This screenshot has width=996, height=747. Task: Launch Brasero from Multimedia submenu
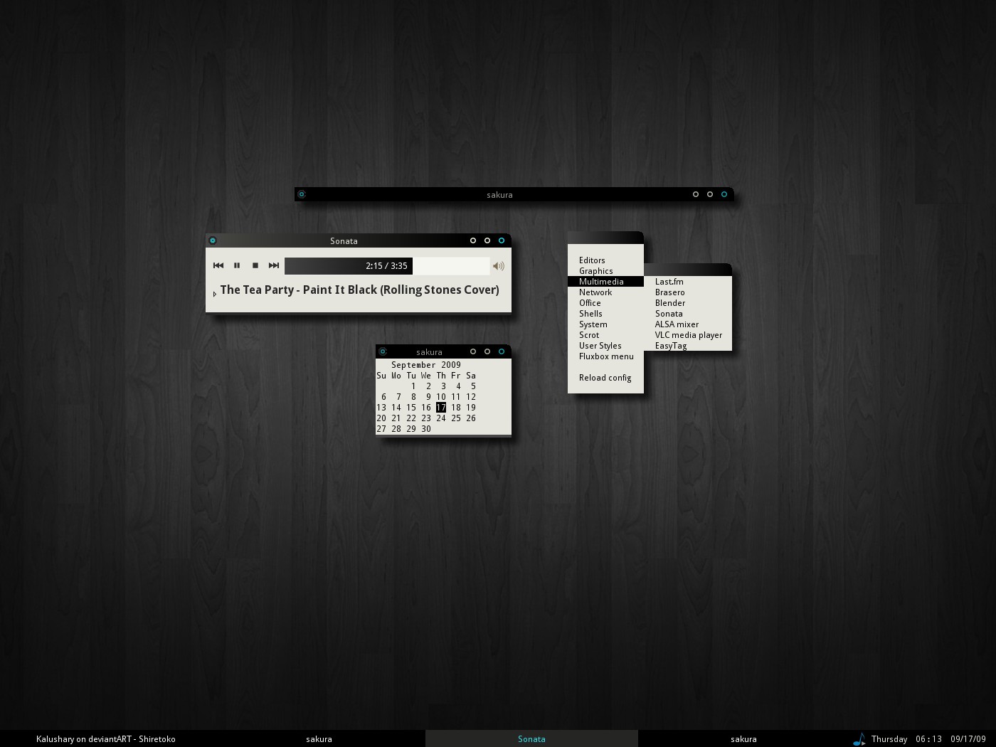[x=688, y=292]
